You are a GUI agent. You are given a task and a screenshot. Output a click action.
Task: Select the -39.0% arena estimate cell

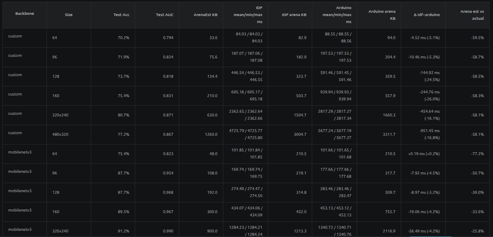tap(478, 193)
